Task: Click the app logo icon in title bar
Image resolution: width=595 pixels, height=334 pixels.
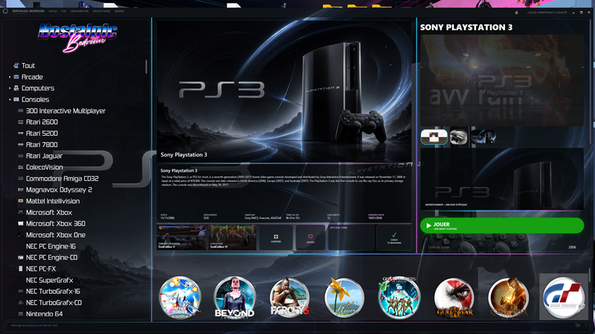Action: pyautogui.click(x=5, y=11)
